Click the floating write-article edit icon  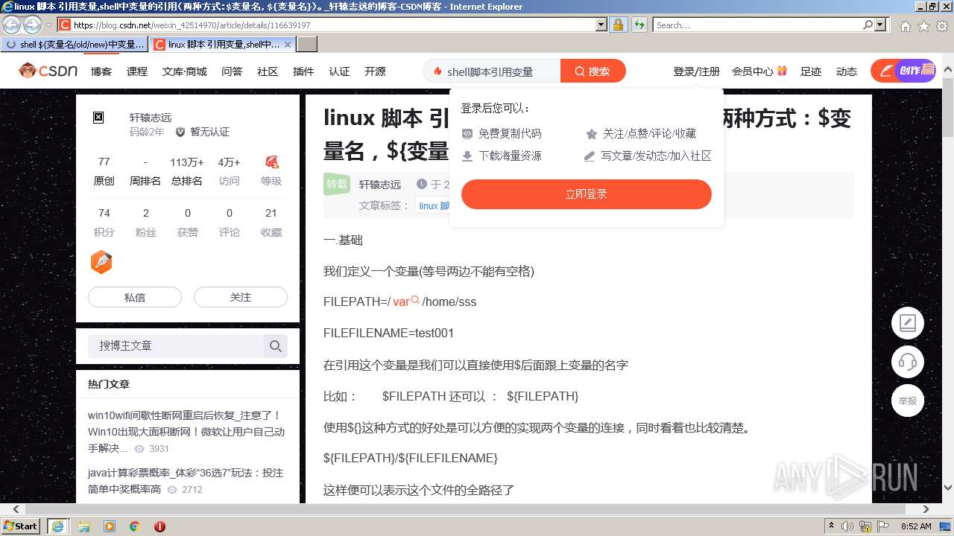(x=908, y=323)
